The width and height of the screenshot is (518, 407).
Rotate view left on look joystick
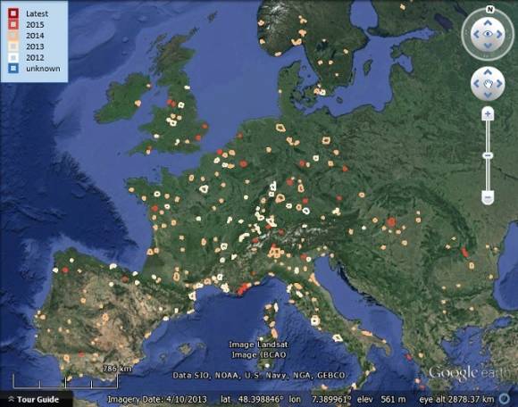click(x=476, y=34)
